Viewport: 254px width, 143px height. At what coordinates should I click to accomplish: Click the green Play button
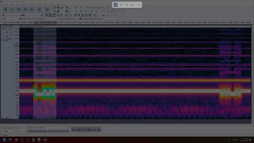[x=12, y=10]
